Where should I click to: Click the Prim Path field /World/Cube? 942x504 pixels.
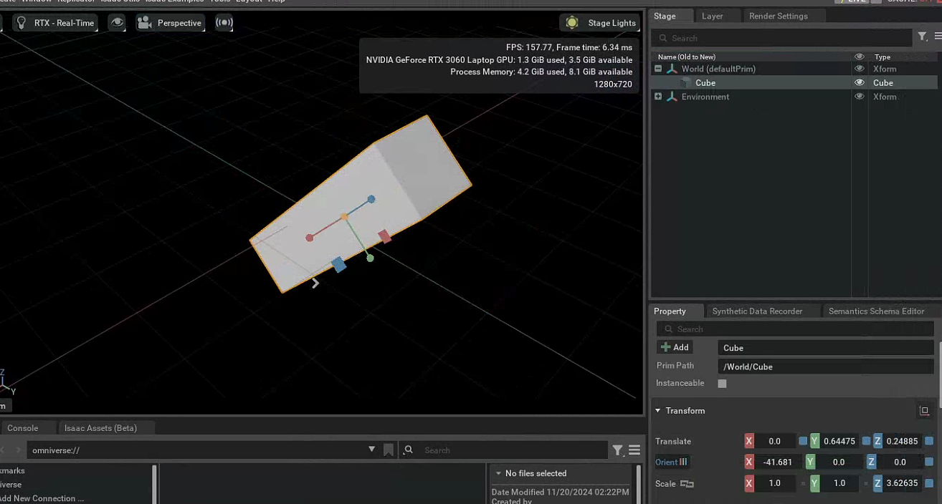click(x=826, y=367)
